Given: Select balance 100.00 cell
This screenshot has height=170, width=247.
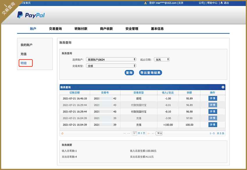Looking at the screenshot, I should (x=189, y=125).
